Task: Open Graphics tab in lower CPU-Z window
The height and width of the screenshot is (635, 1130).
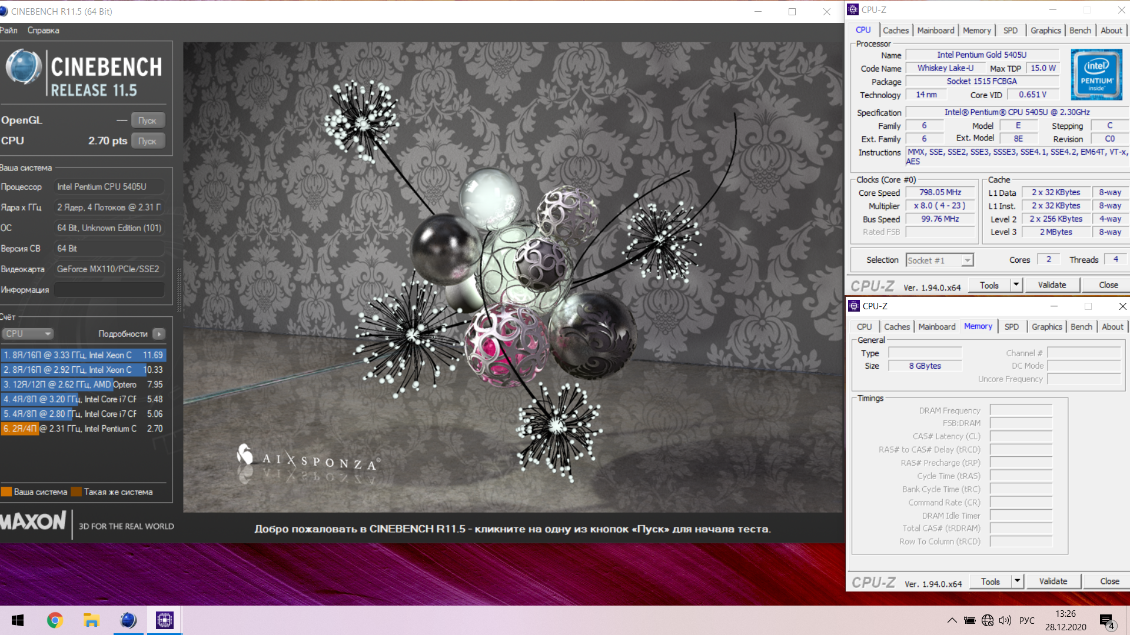Action: coord(1047,327)
